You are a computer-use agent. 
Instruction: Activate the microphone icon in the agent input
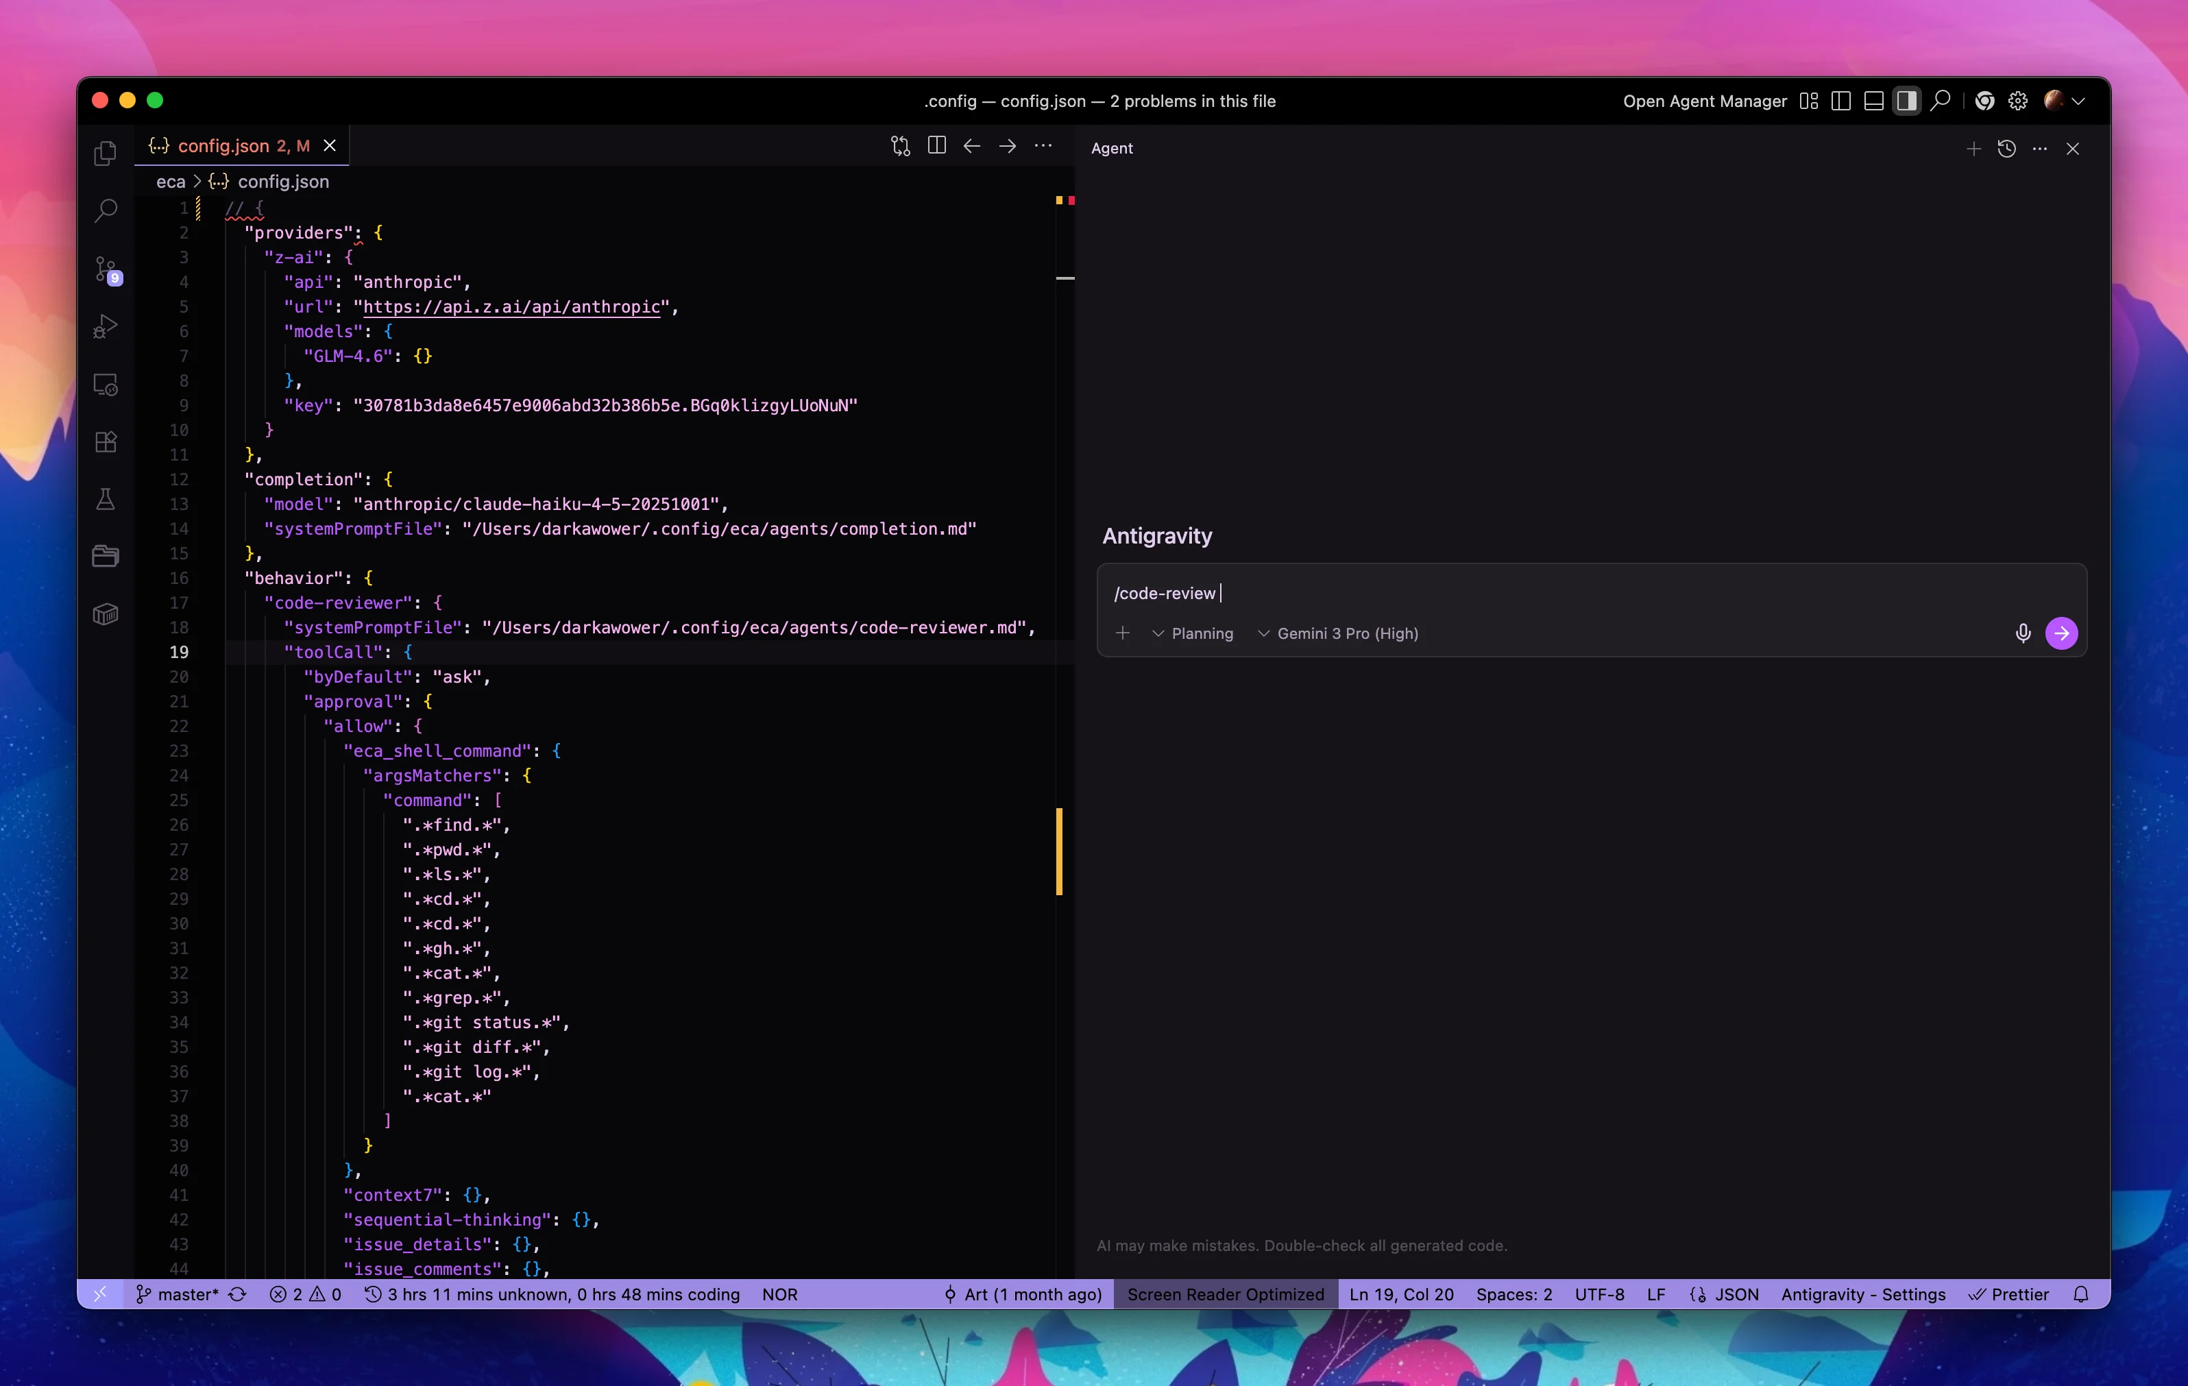pos(2023,633)
